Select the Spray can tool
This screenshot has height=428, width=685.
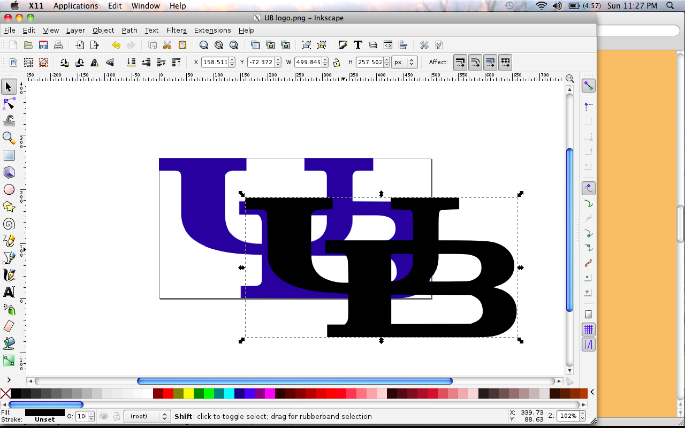[9, 309]
